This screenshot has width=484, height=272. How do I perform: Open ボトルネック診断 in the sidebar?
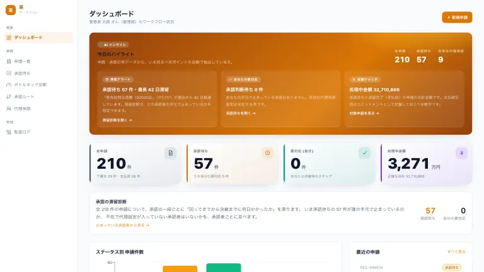pyautogui.click(x=39, y=85)
